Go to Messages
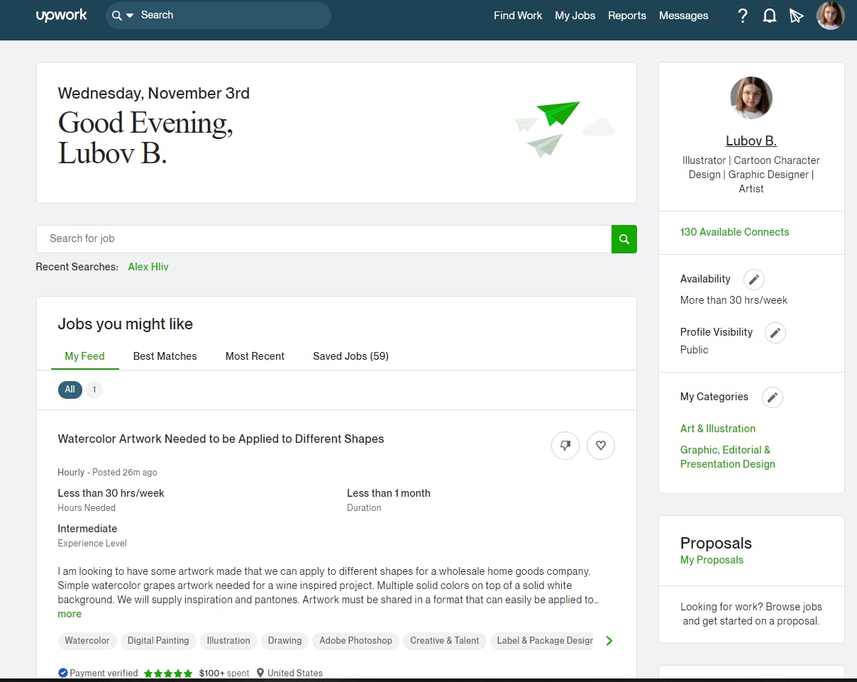The image size is (857, 682). (683, 16)
